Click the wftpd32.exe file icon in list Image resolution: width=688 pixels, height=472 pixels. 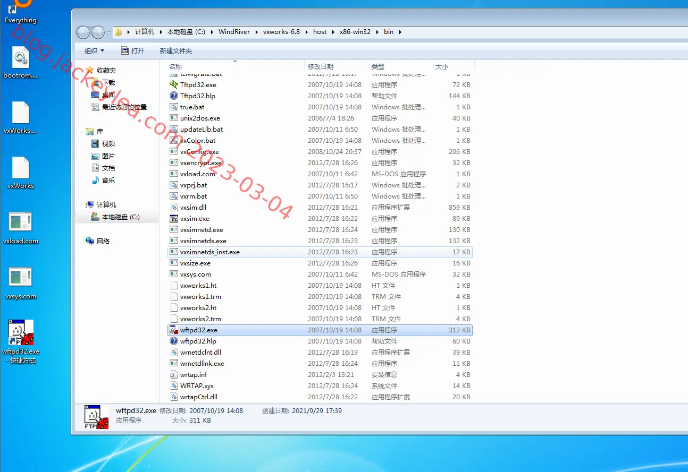click(x=173, y=330)
